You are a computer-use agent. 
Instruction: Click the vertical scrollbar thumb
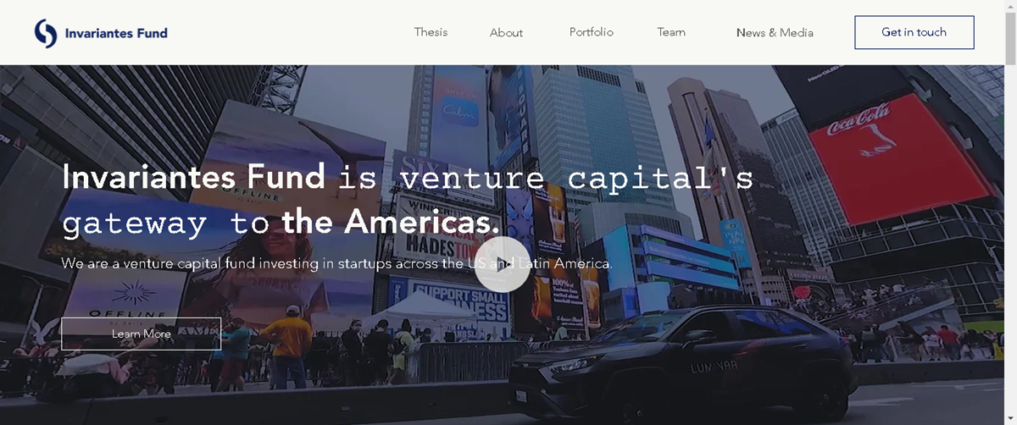[1010, 38]
